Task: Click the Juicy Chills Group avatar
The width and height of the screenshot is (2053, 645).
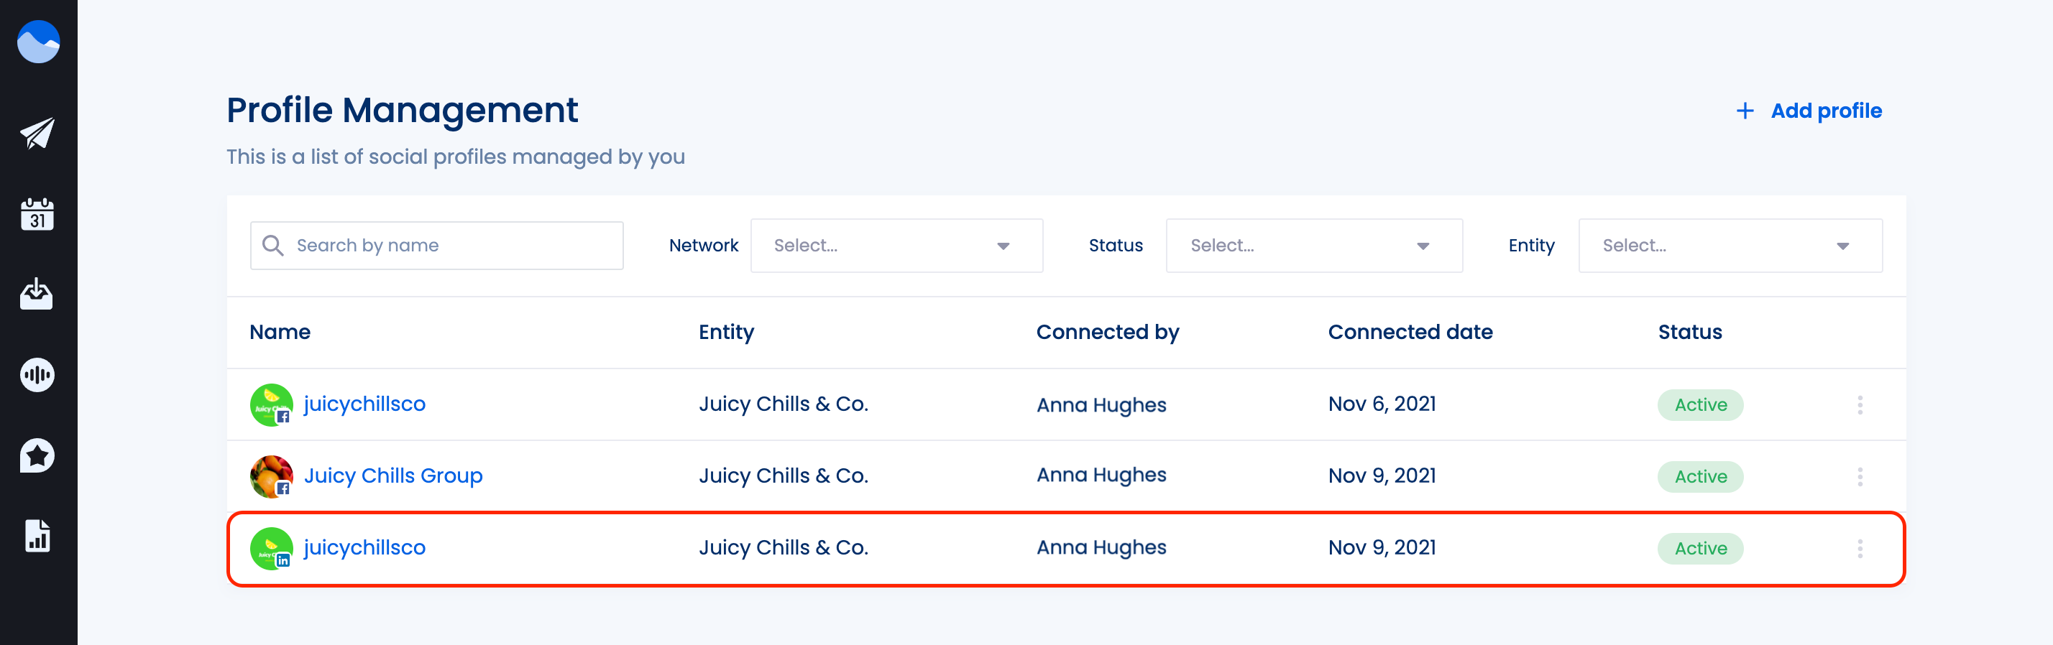Action: (x=271, y=476)
